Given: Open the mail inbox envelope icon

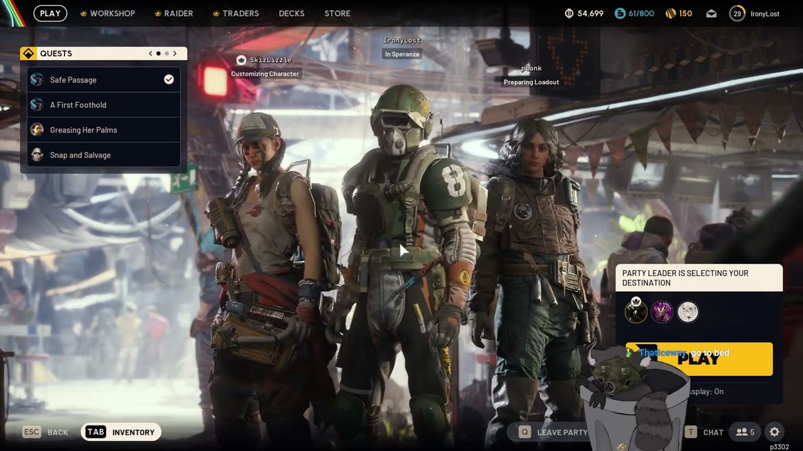Looking at the screenshot, I should pos(711,14).
